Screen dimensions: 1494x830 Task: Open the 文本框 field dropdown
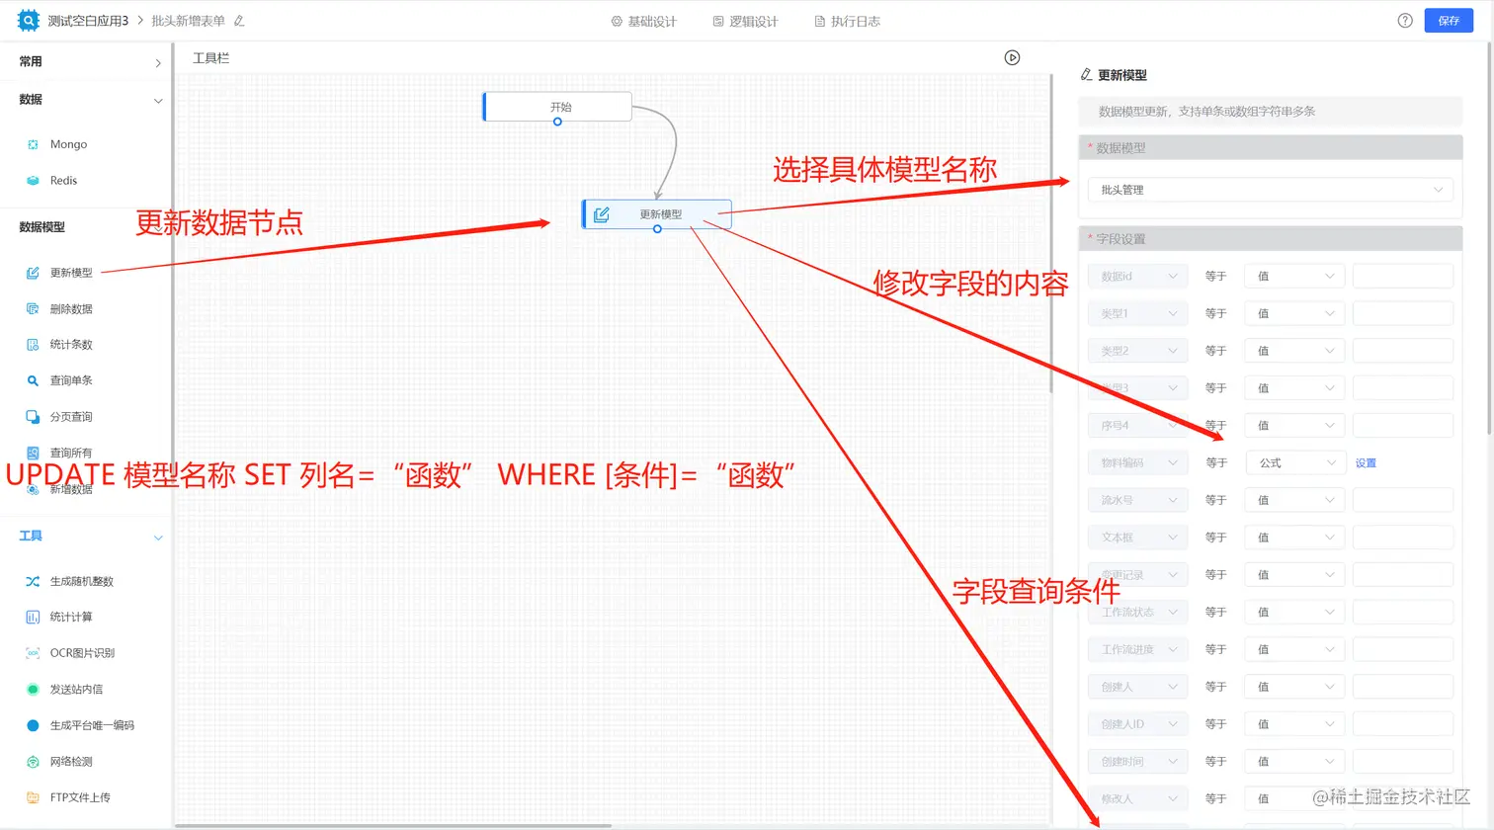1138,538
